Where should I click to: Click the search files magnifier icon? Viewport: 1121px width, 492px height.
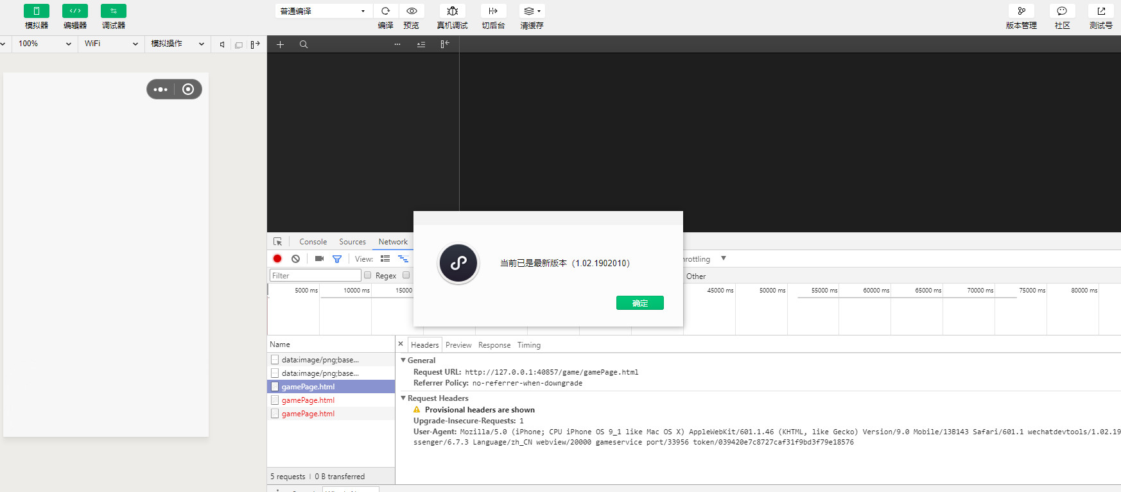(304, 44)
